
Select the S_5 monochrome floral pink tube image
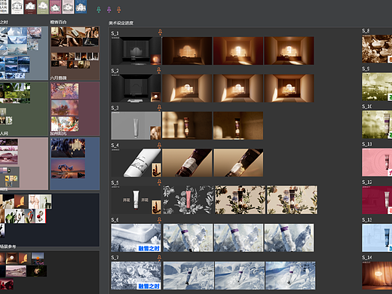tap(188, 200)
